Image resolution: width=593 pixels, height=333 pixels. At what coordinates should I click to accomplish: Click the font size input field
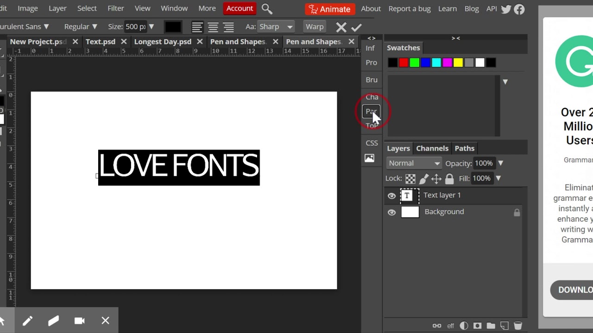[136, 27]
